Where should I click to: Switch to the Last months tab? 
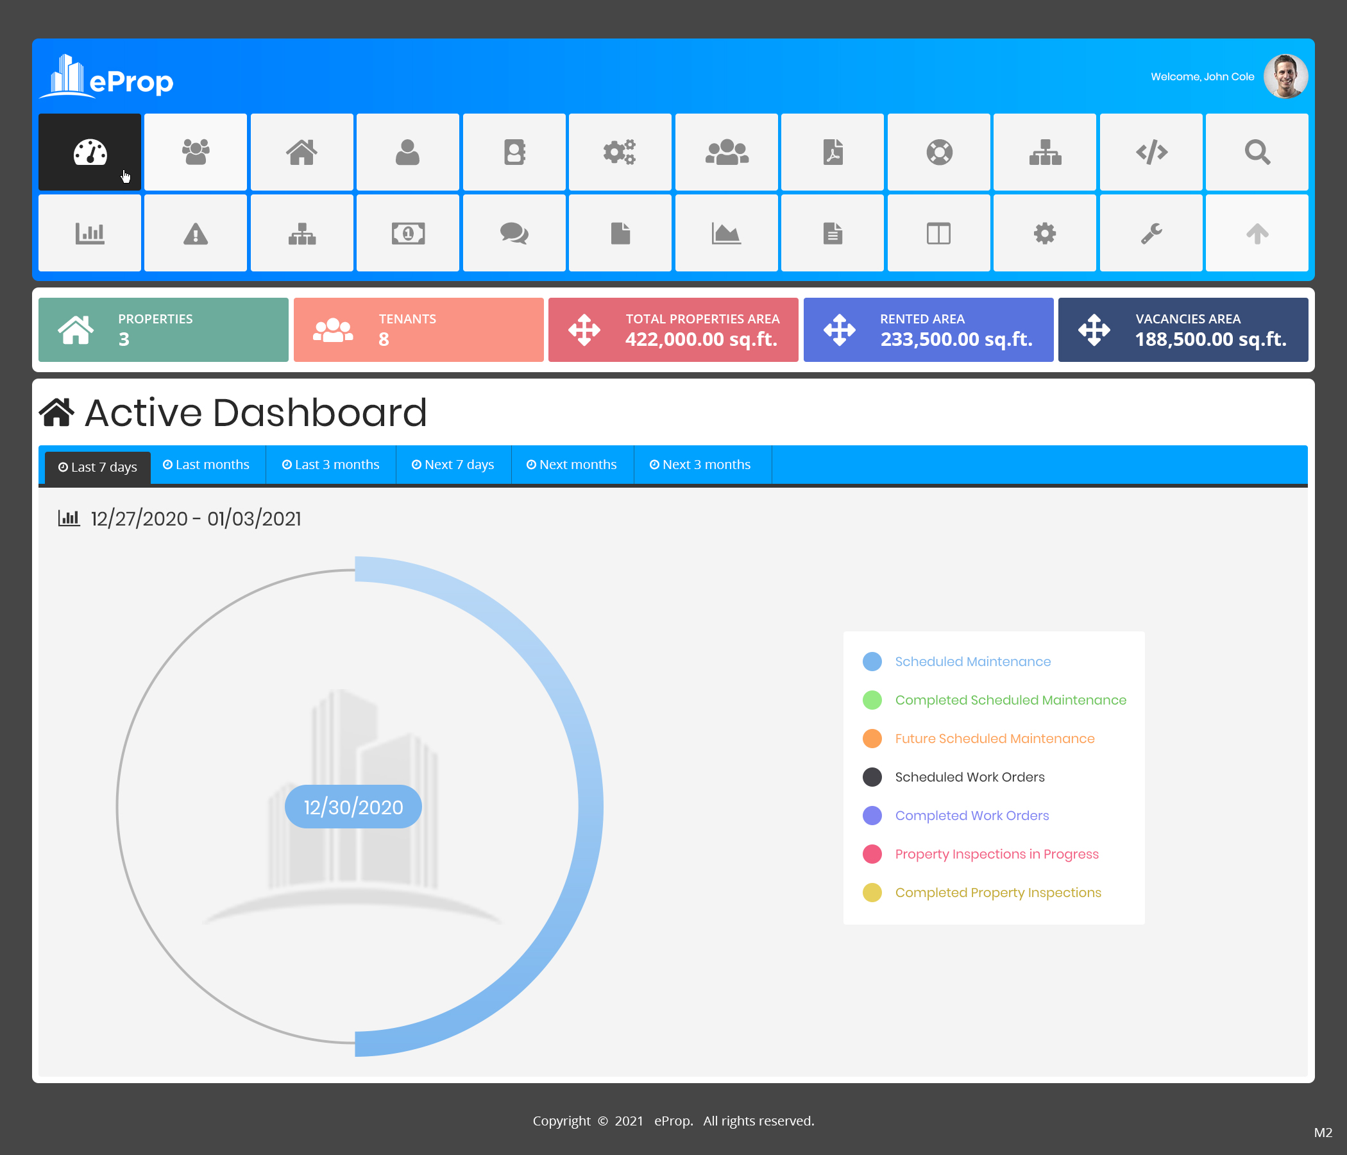click(x=206, y=465)
